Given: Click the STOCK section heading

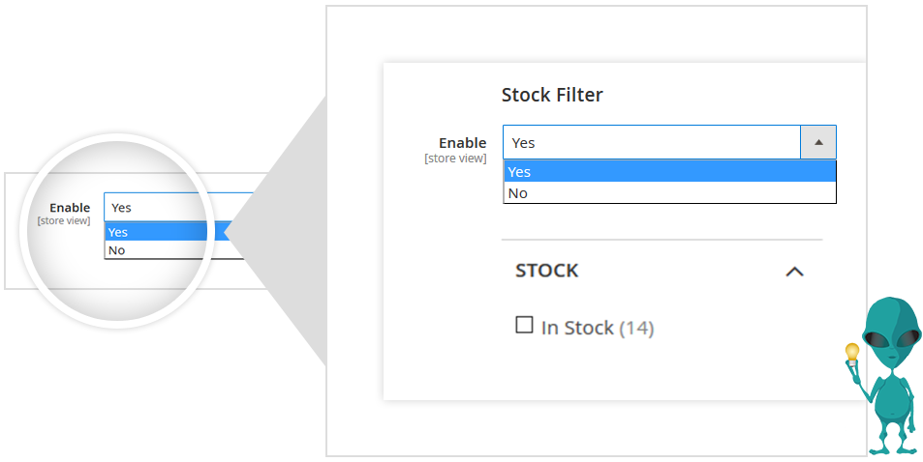Looking at the screenshot, I should (x=546, y=271).
